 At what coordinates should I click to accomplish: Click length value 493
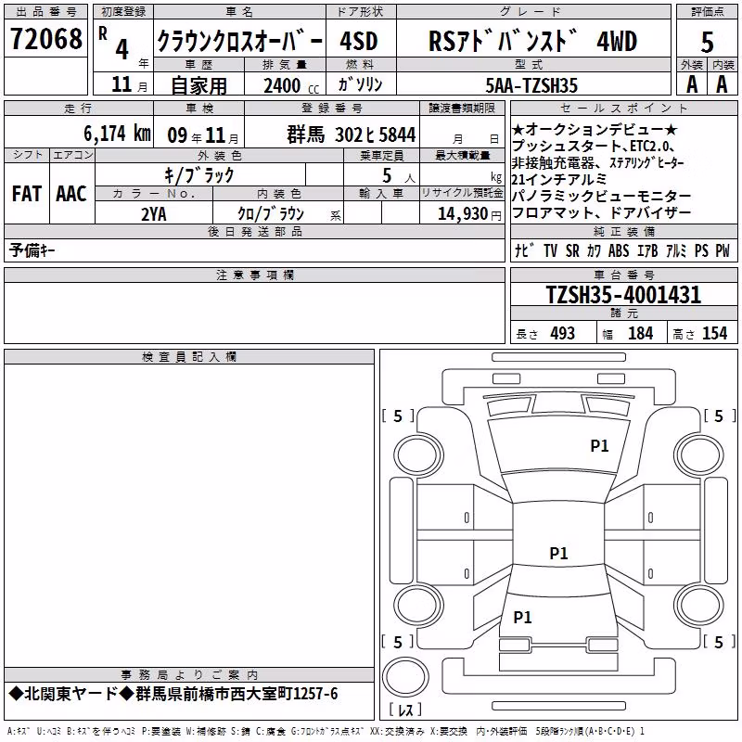point(563,333)
